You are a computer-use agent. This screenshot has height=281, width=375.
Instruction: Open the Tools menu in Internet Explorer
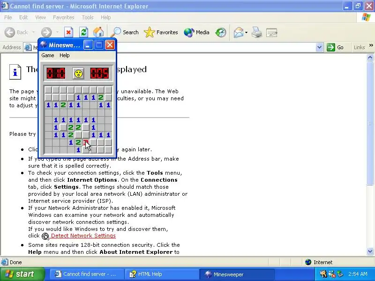click(x=88, y=17)
